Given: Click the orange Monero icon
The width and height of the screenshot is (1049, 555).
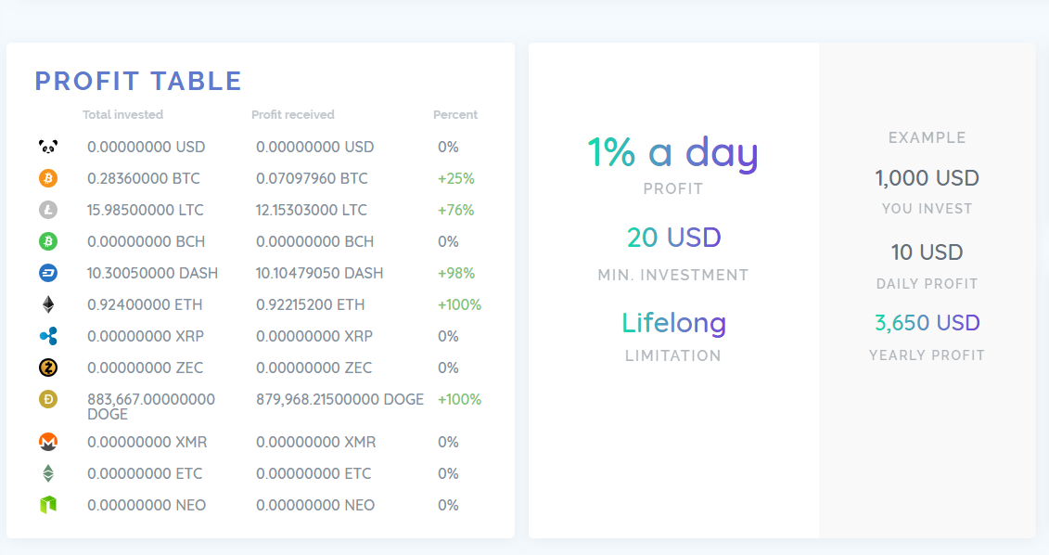Looking at the screenshot, I should pyautogui.click(x=48, y=442).
